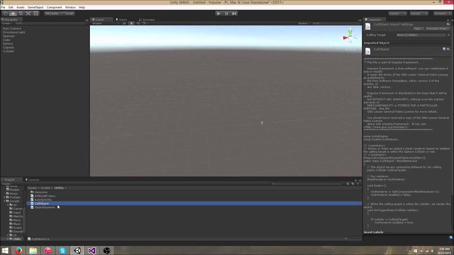Viewport: 454px width, 255px height.
Task: Select the AutoSpinObj script
Action: 43,200
